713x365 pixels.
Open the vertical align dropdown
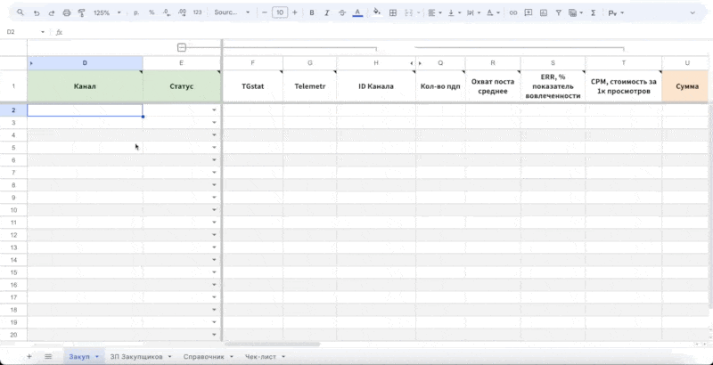tap(455, 12)
